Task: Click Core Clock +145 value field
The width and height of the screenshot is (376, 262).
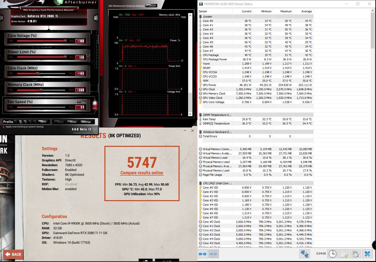Action: [x=80, y=73]
